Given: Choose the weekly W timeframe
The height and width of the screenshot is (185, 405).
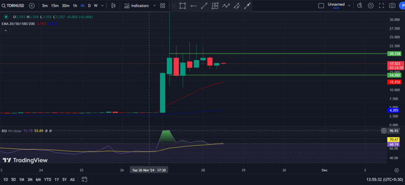Looking at the screenshot, I should coord(96,6).
